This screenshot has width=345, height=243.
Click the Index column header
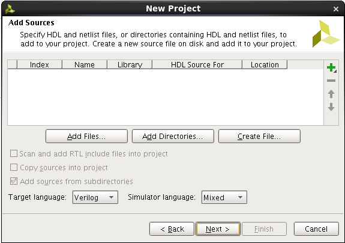click(x=40, y=64)
